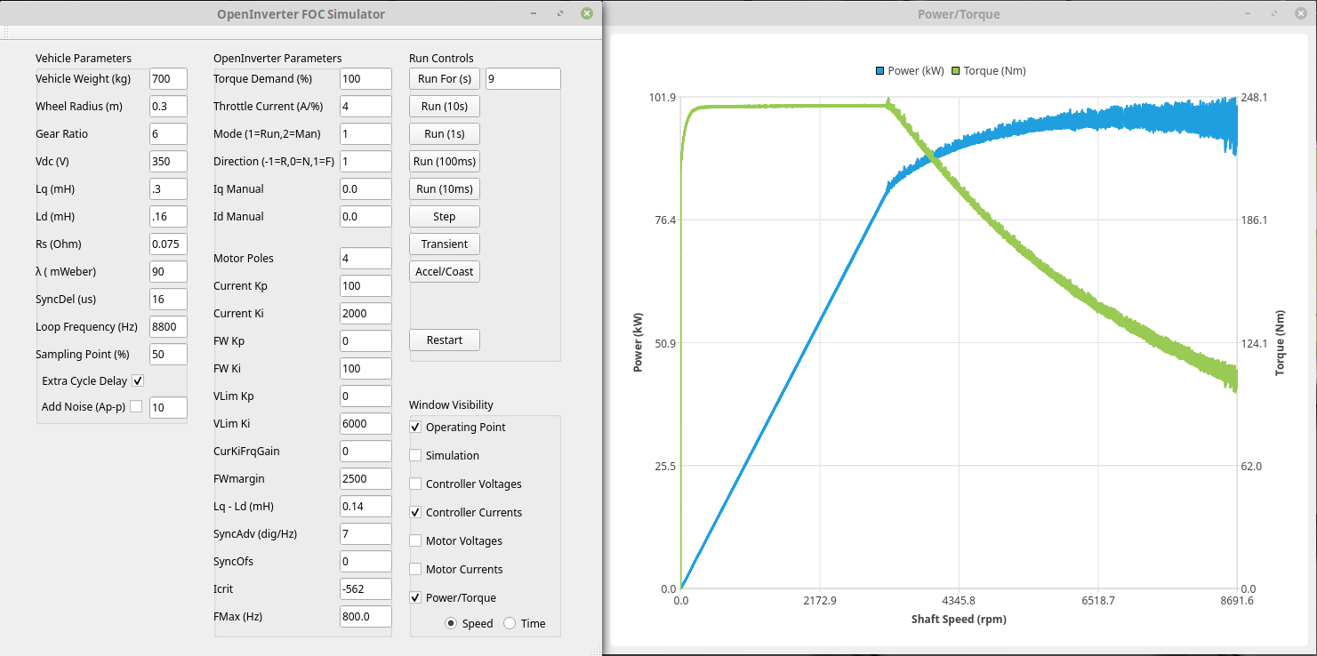Screen dimensions: 1317x656
Task: Select the Time radio button
Action: pos(510,623)
